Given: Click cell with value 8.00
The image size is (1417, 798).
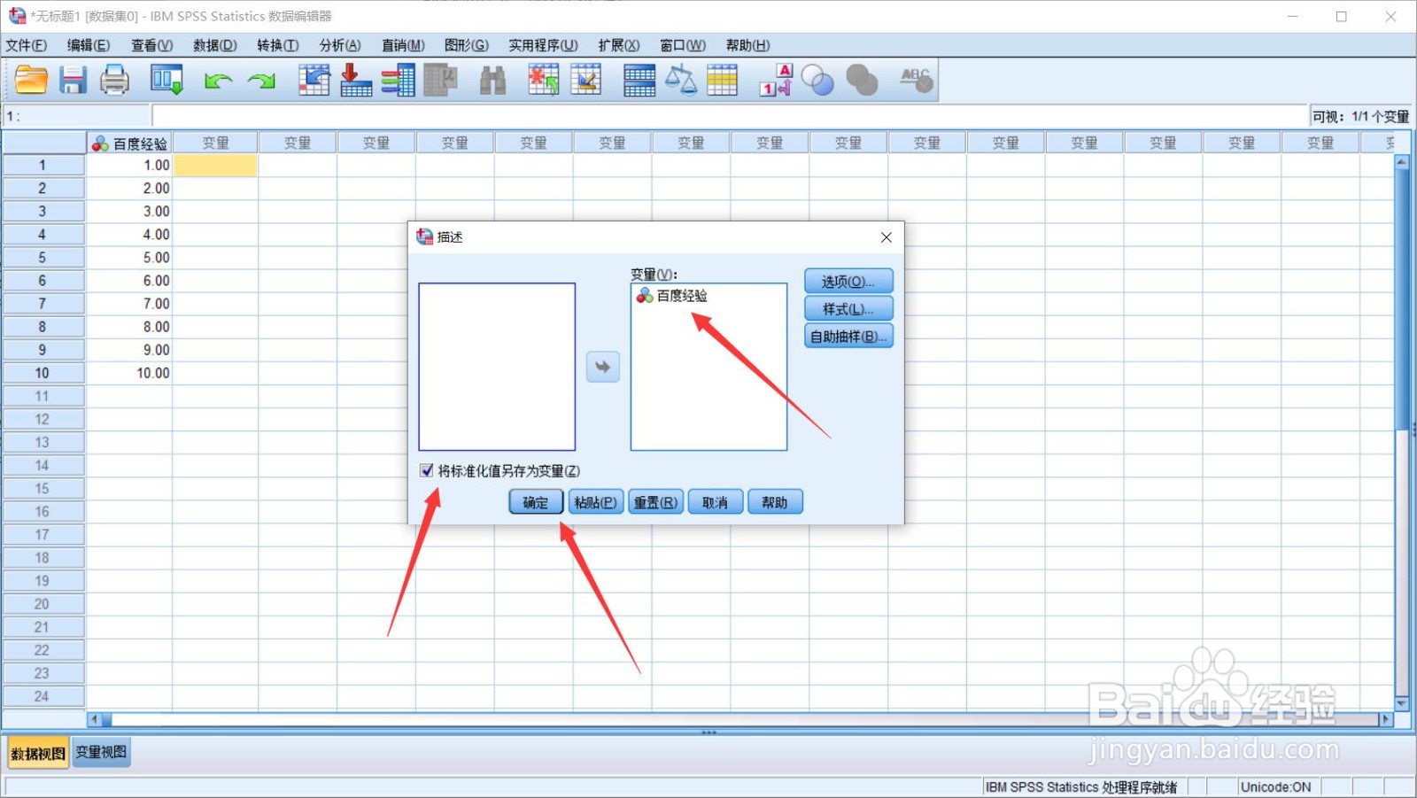Looking at the screenshot, I should [x=129, y=327].
